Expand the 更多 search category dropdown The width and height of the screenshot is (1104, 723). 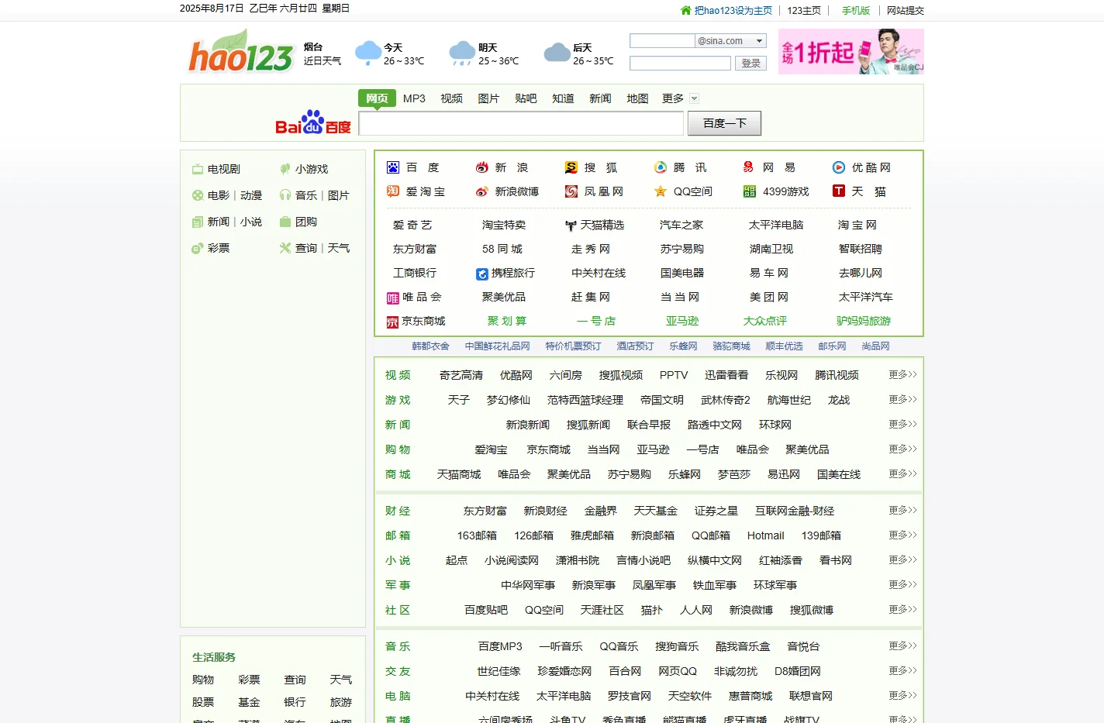click(695, 98)
